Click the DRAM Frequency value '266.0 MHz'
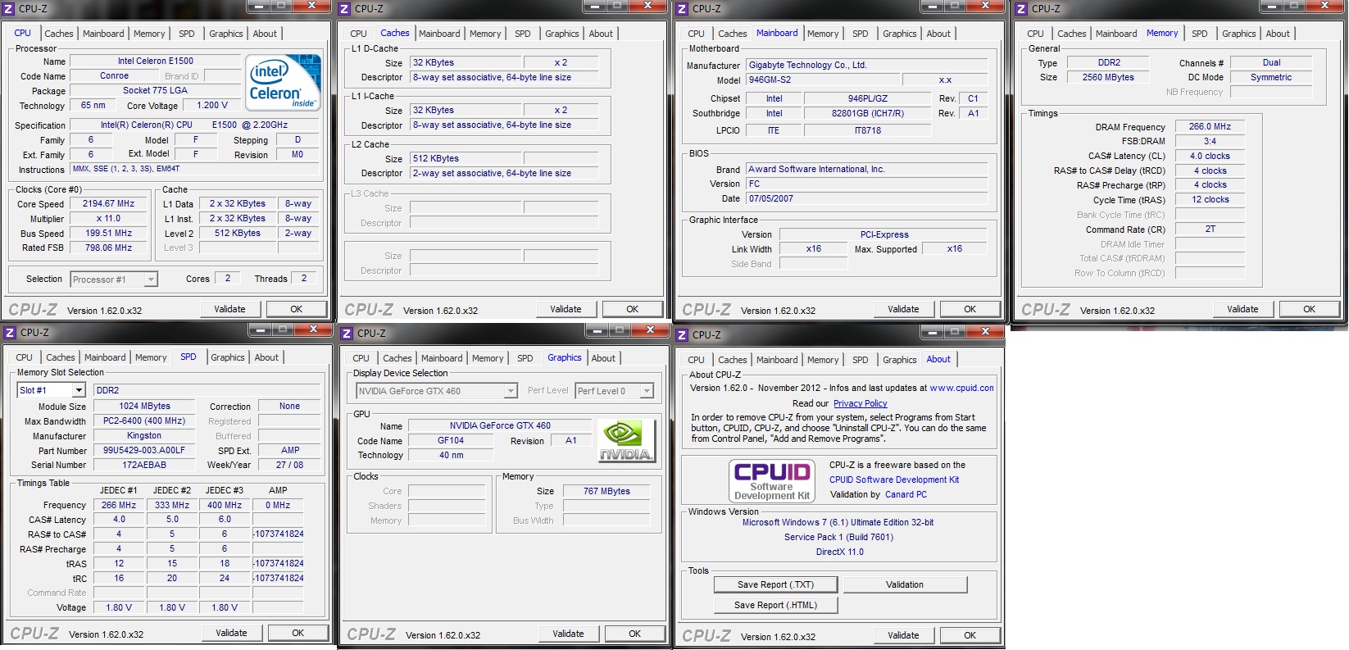This screenshot has width=1349, height=650. click(1210, 127)
